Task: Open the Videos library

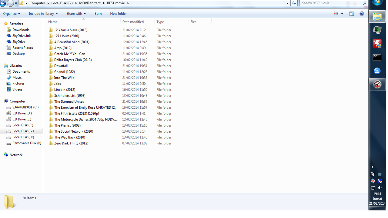Action: click(x=17, y=89)
